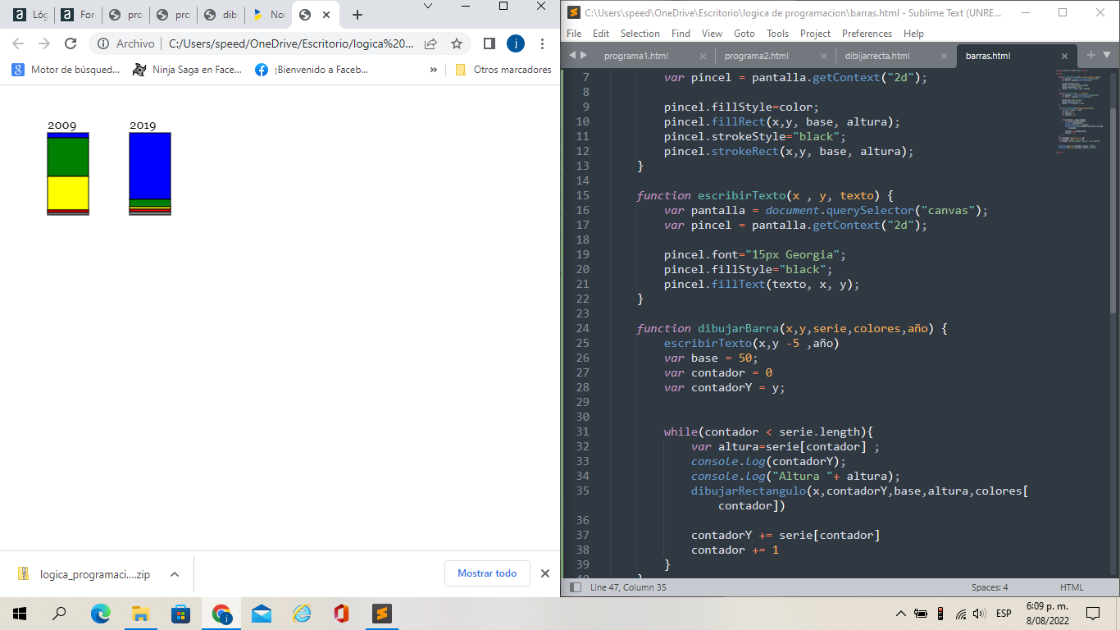Open the Windows notification center icon
The height and width of the screenshot is (630, 1120).
point(1093,613)
